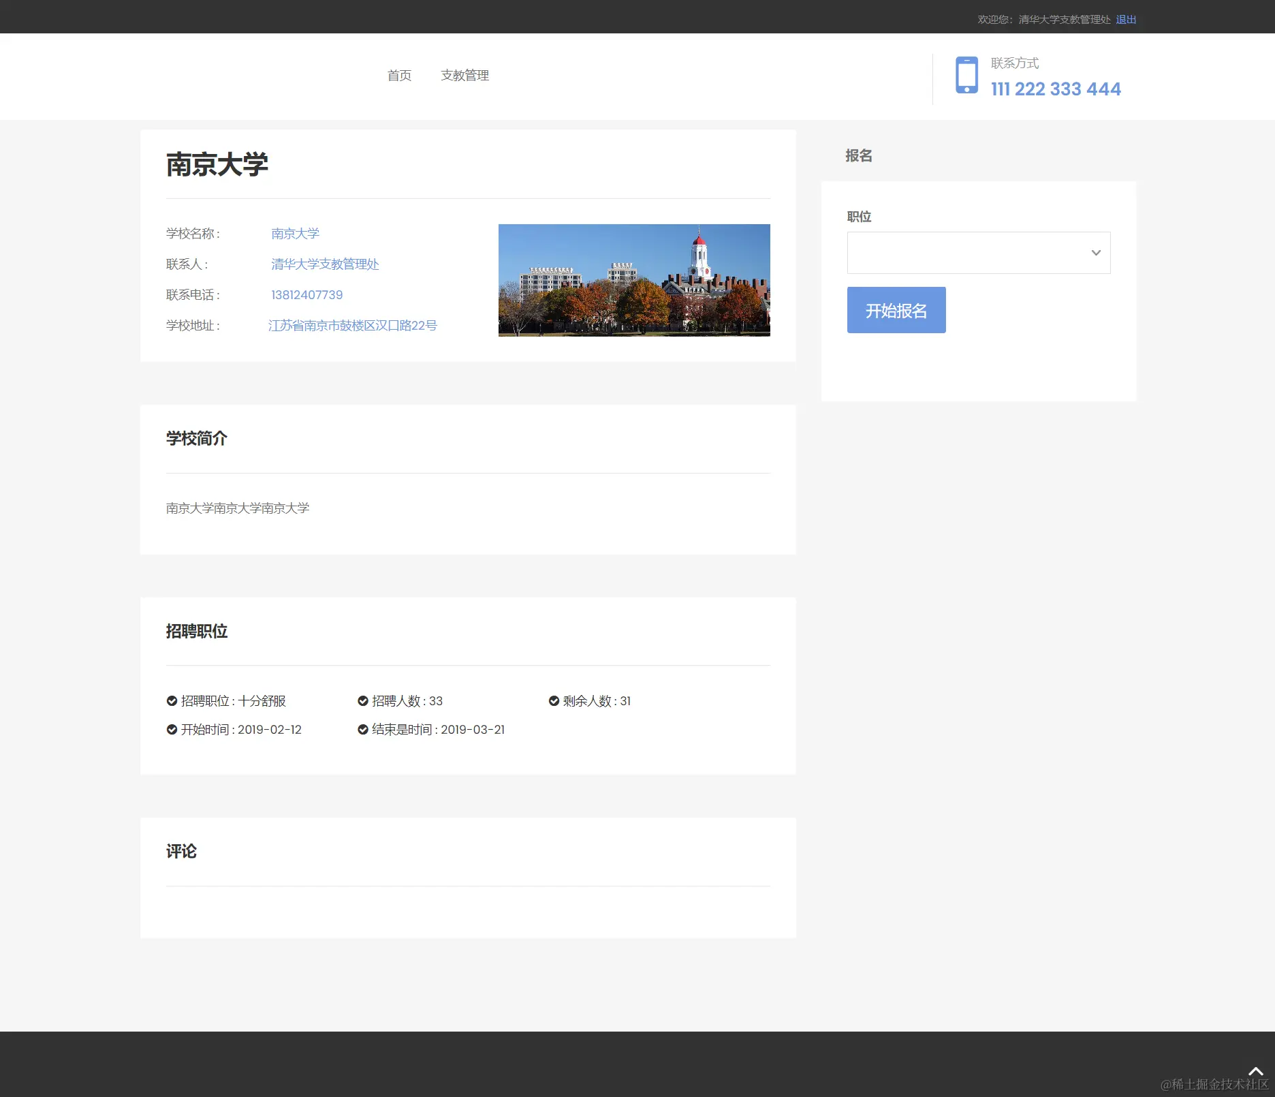Click the 欢迎您 welcome text in top bar
The height and width of the screenshot is (1097, 1275).
(x=1043, y=20)
